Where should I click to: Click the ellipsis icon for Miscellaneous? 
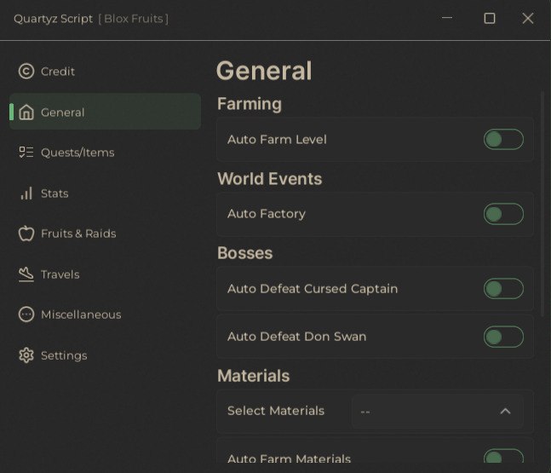pyautogui.click(x=26, y=314)
